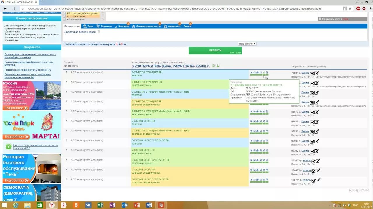Tick 'Доплата за Бизнес класс' checkbox

[99, 32]
